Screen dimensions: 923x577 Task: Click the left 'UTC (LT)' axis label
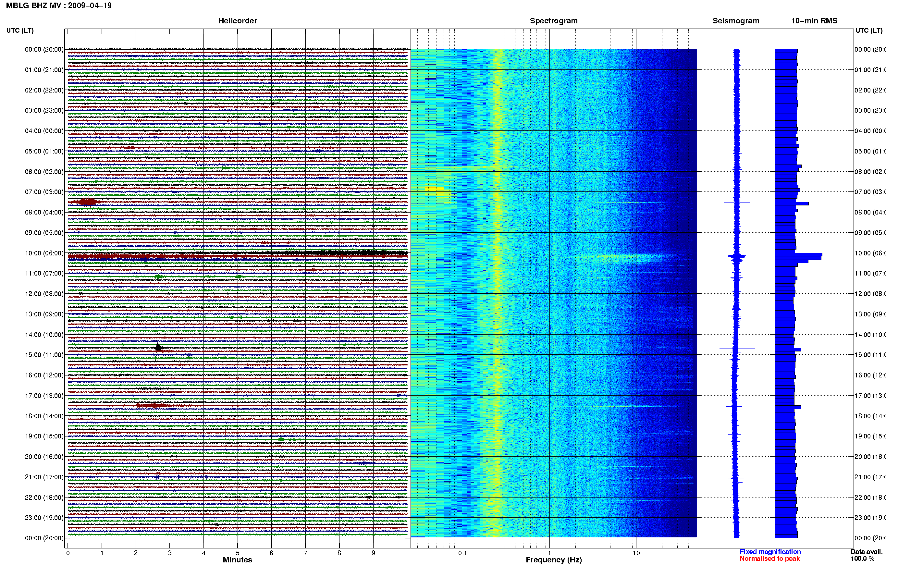pyautogui.click(x=20, y=31)
